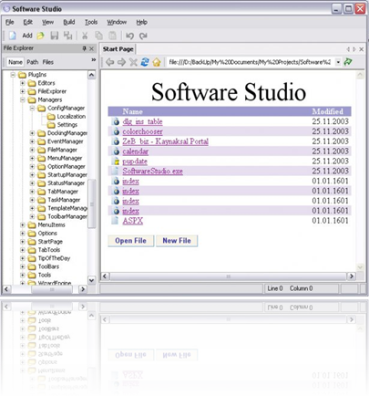Open the Window menu

click(117, 22)
